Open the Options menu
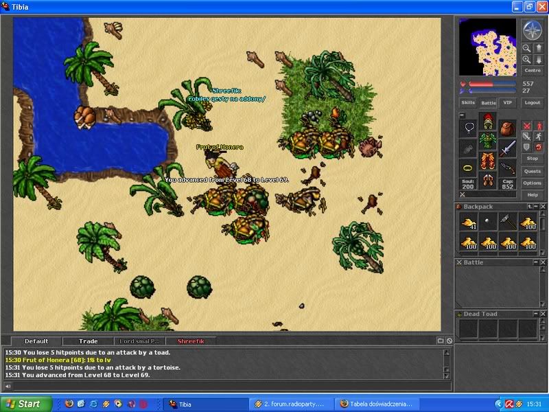The width and height of the screenshot is (549, 412). pos(533,183)
